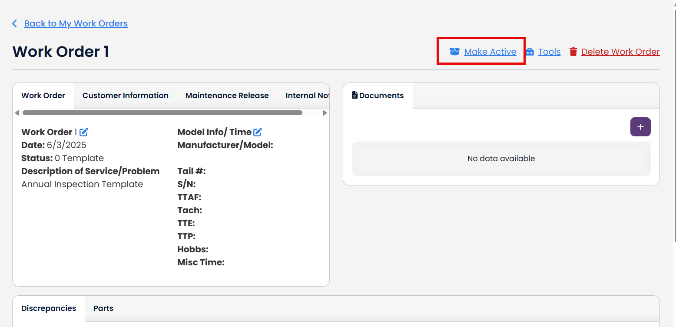Click the back chevron arrow icon
Image resolution: width=676 pixels, height=327 pixels.
(x=15, y=23)
